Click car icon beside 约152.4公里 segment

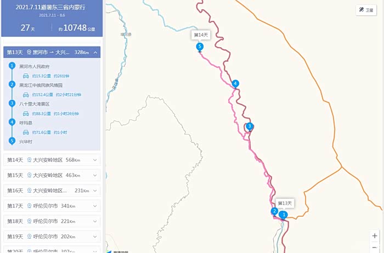(x=26, y=95)
